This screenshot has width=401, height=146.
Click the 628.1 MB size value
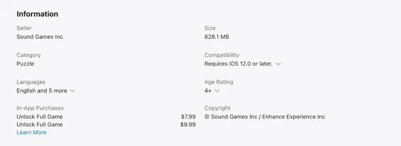click(216, 37)
